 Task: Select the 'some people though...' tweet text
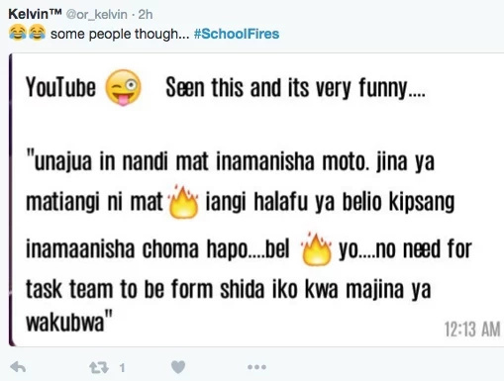point(120,34)
